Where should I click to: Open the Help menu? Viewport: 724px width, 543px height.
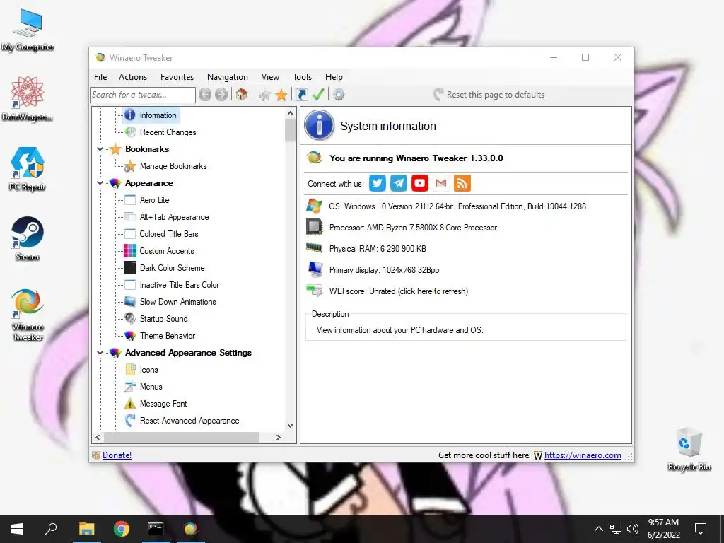tap(334, 77)
